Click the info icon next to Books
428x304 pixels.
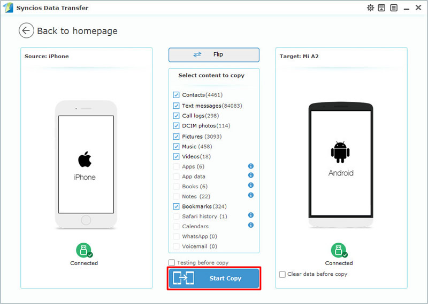[251, 186]
